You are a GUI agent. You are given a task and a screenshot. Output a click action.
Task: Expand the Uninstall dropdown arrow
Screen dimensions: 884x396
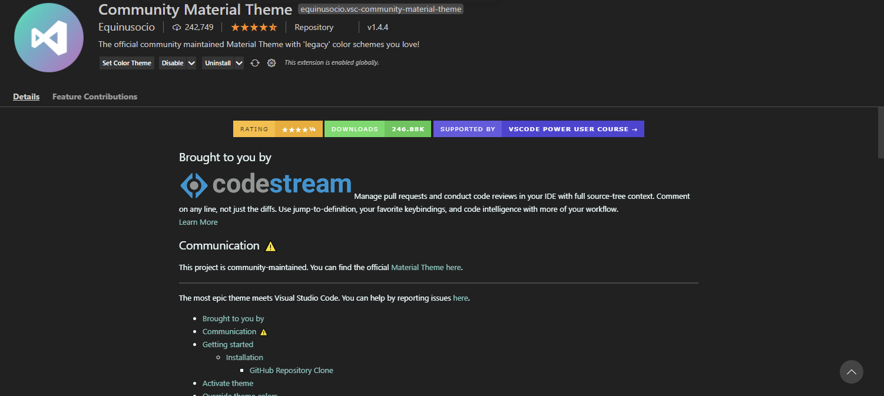239,63
